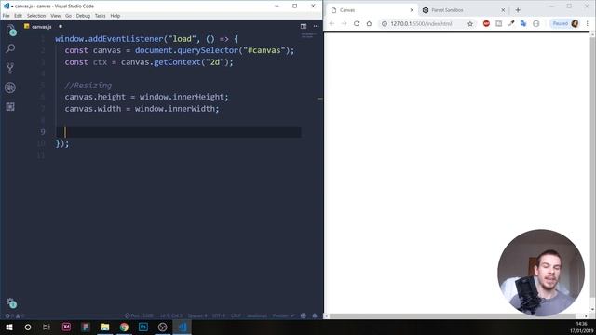Open the Debug menu

(x=83, y=16)
